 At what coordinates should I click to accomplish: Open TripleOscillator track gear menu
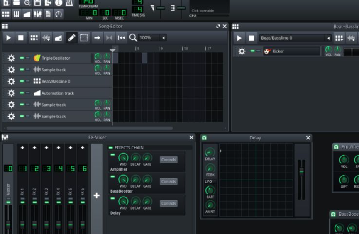(11, 58)
